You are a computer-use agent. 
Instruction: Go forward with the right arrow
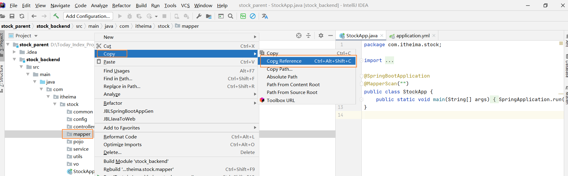pos(44,16)
